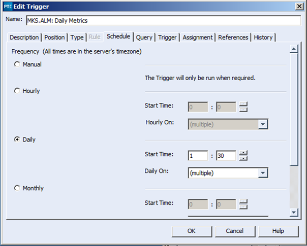Open the Hourly On dropdown arrow
307x246 pixels.
tap(263, 124)
